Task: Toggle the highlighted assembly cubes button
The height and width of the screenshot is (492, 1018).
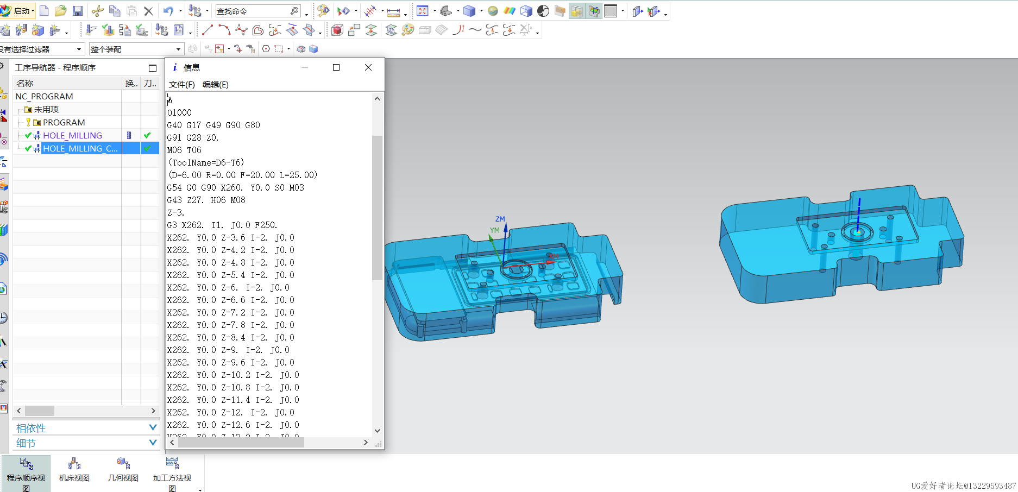Action: pyautogui.click(x=577, y=11)
